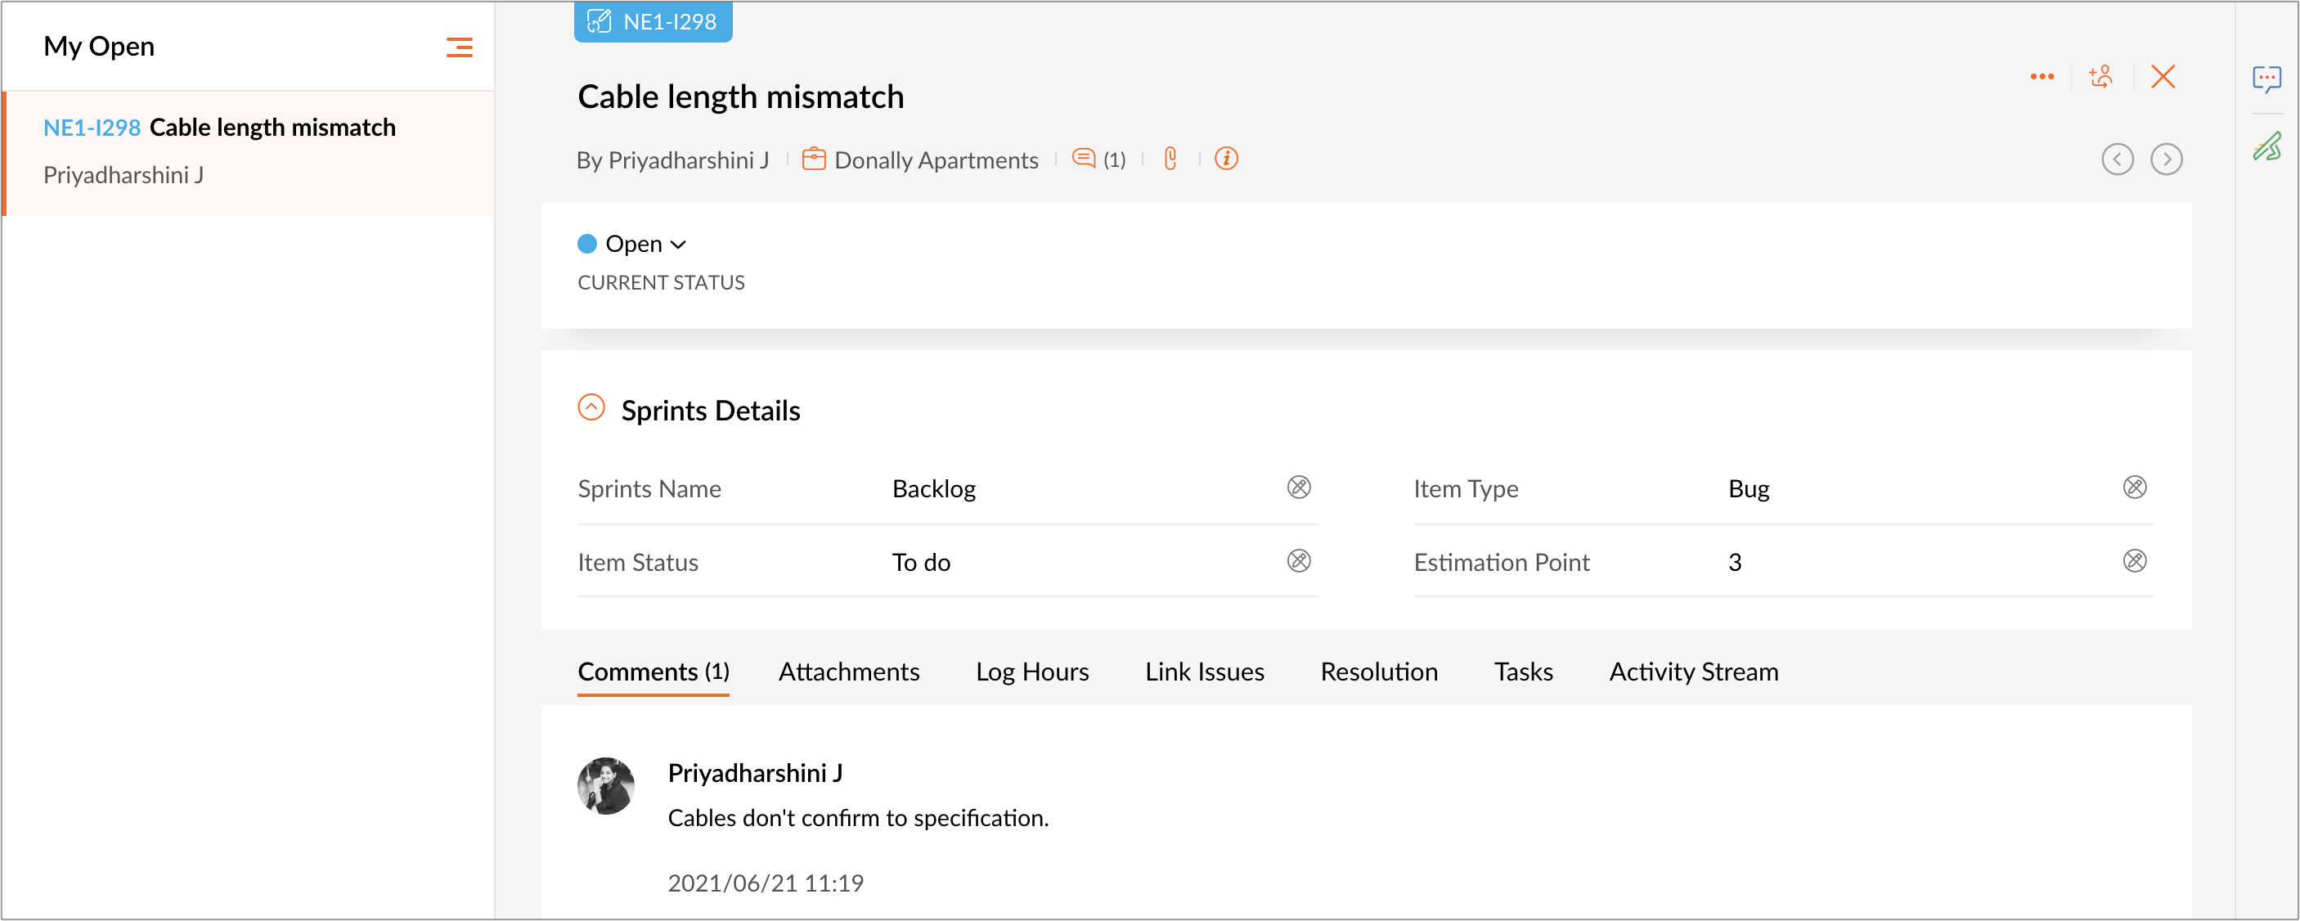Open the three-dots more options menu
The width and height of the screenshot is (2300, 921).
[2041, 77]
